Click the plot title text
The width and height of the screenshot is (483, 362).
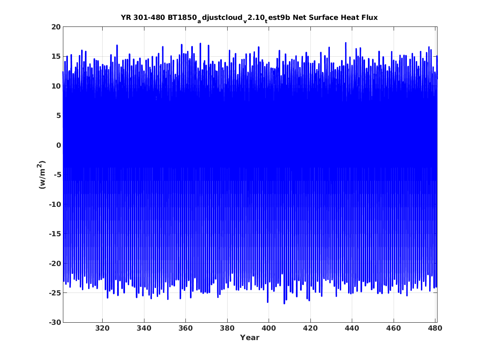point(249,18)
